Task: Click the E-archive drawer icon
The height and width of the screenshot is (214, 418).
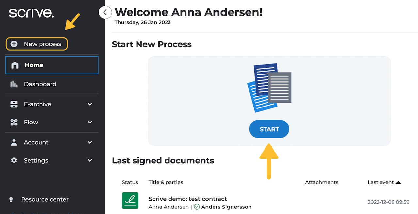Action: tap(14, 104)
